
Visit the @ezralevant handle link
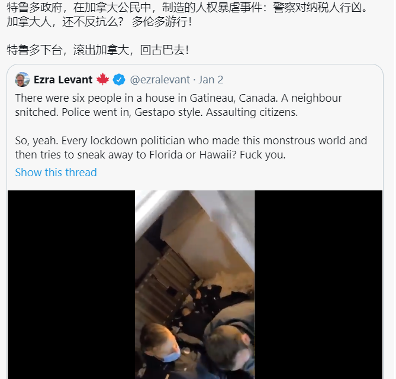click(x=160, y=80)
